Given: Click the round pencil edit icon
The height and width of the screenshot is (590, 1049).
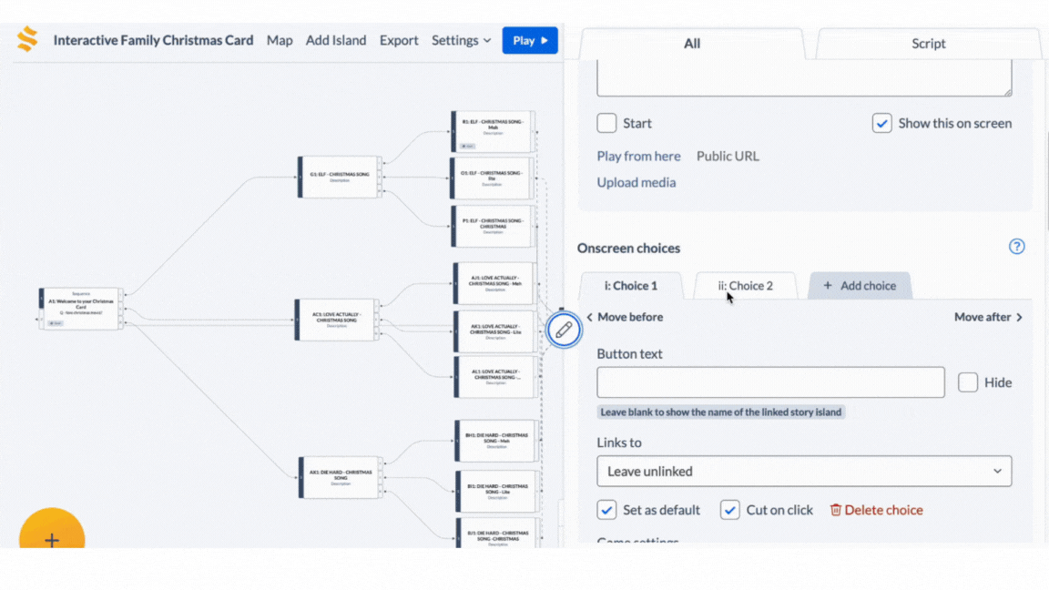Looking at the screenshot, I should (564, 330).
